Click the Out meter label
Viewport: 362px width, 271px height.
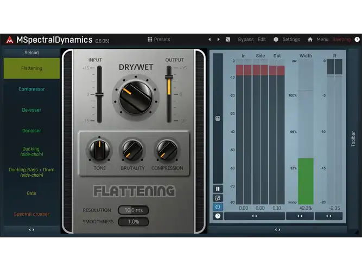277,56
